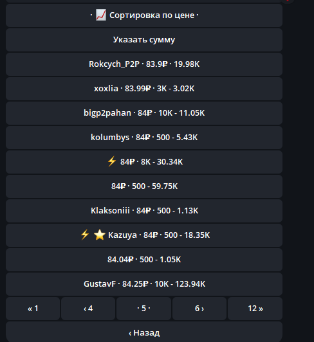Open Rokcych_P2P offer at 83.9₽
This screenshot has height=342, width=314.
144,64
